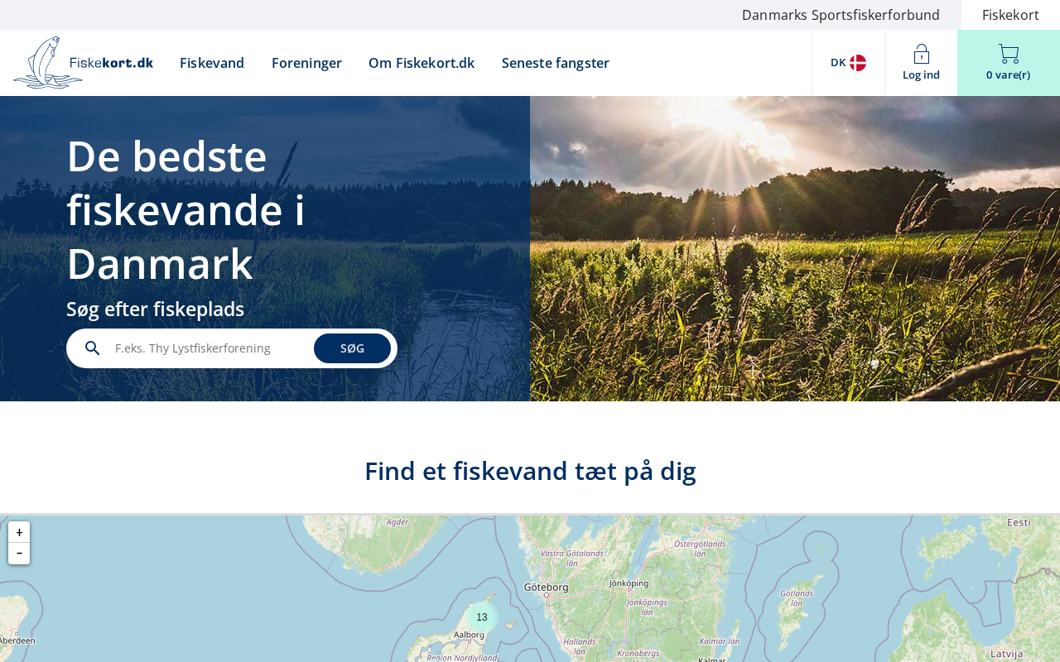
Task: Click the magnifying glass search icon
Action: click(93, 348)
